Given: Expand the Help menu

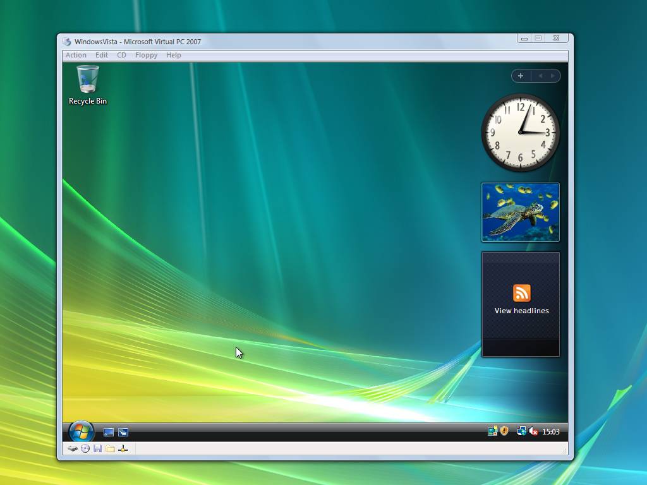Looking at the screenshot, I should [173, 55].
